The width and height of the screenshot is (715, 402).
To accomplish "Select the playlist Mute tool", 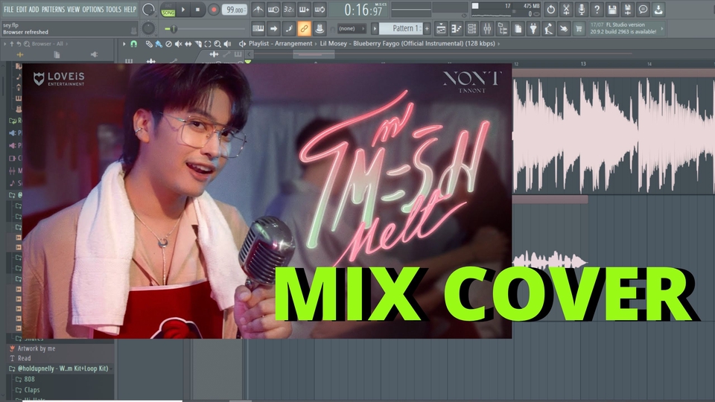I will (178, 44).
